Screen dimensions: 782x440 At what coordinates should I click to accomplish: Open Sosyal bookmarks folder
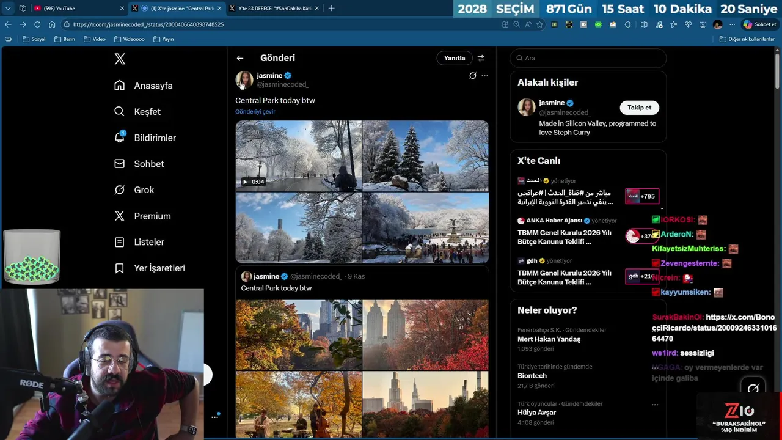click(x=34, y=39)
